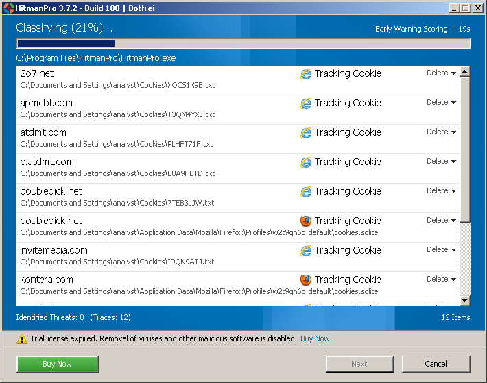Click the Firefox icon in doubleclick.net cookies.sqlite row
Image resolution: width=487 pixels, height=383 pixels.
306,221
